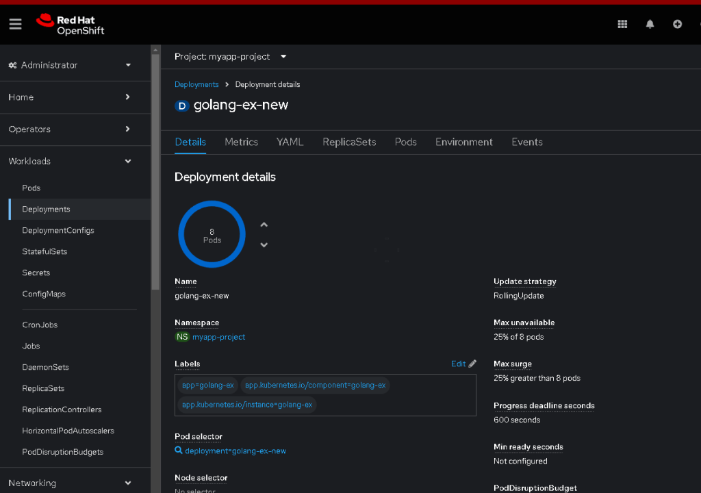The height and width of the screenshot is (493, 701).
Task: Click the 8 Pods donut chart
Action: (x=212, y=234)
